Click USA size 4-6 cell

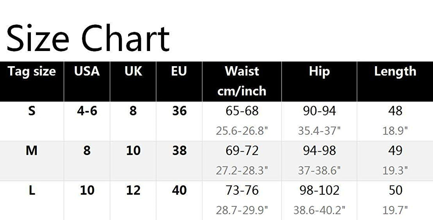[87, 111]
